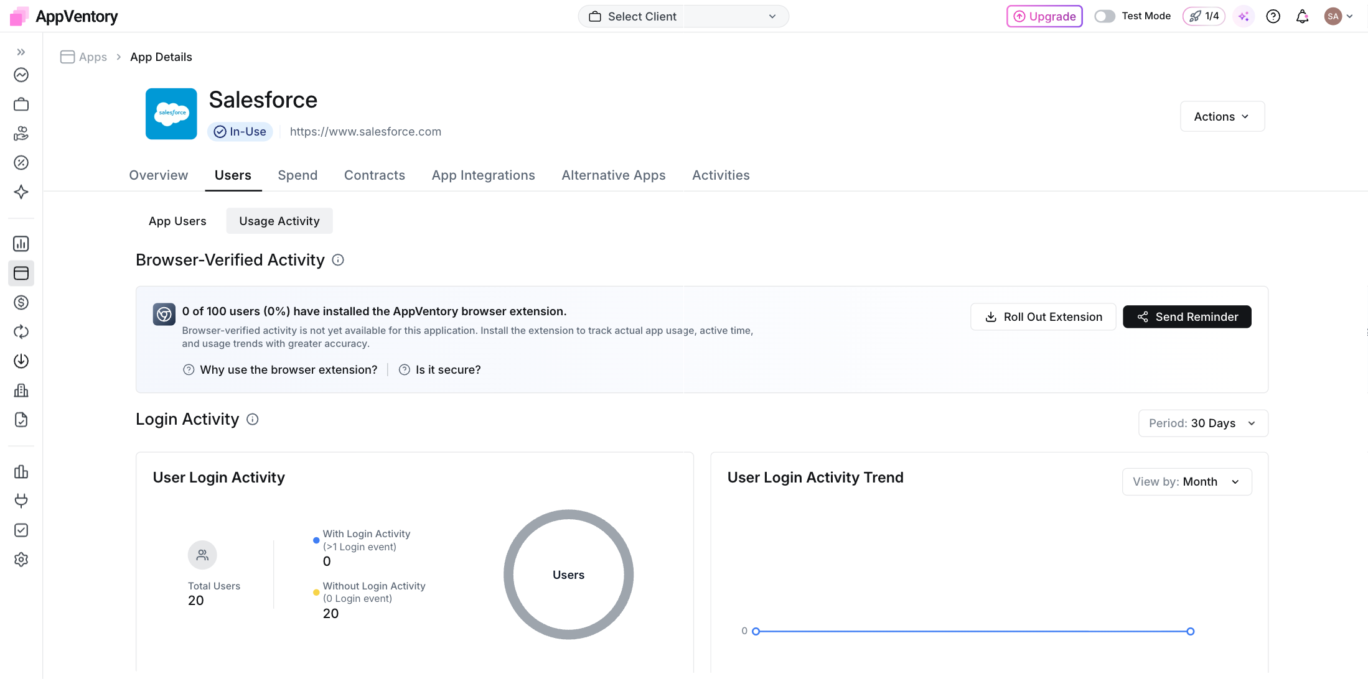
Task: Open the SA user avatar menu
Action: pyautogui.click(x=1339, y=16)
